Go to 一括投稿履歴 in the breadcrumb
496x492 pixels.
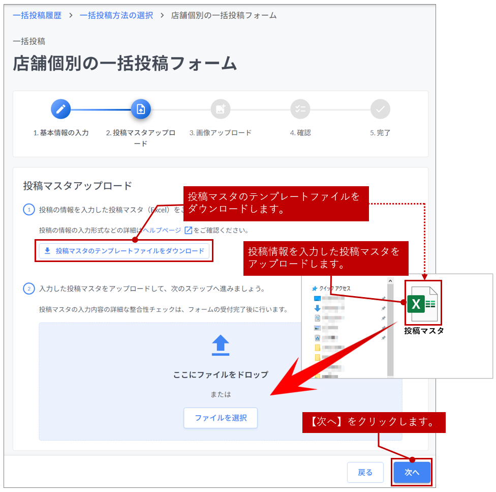point(37,15)
